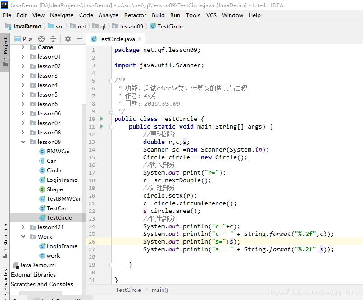Place cursor in the 'import java.util.Scanner;' line
This screenshot has width=363, height=300.
159,65
